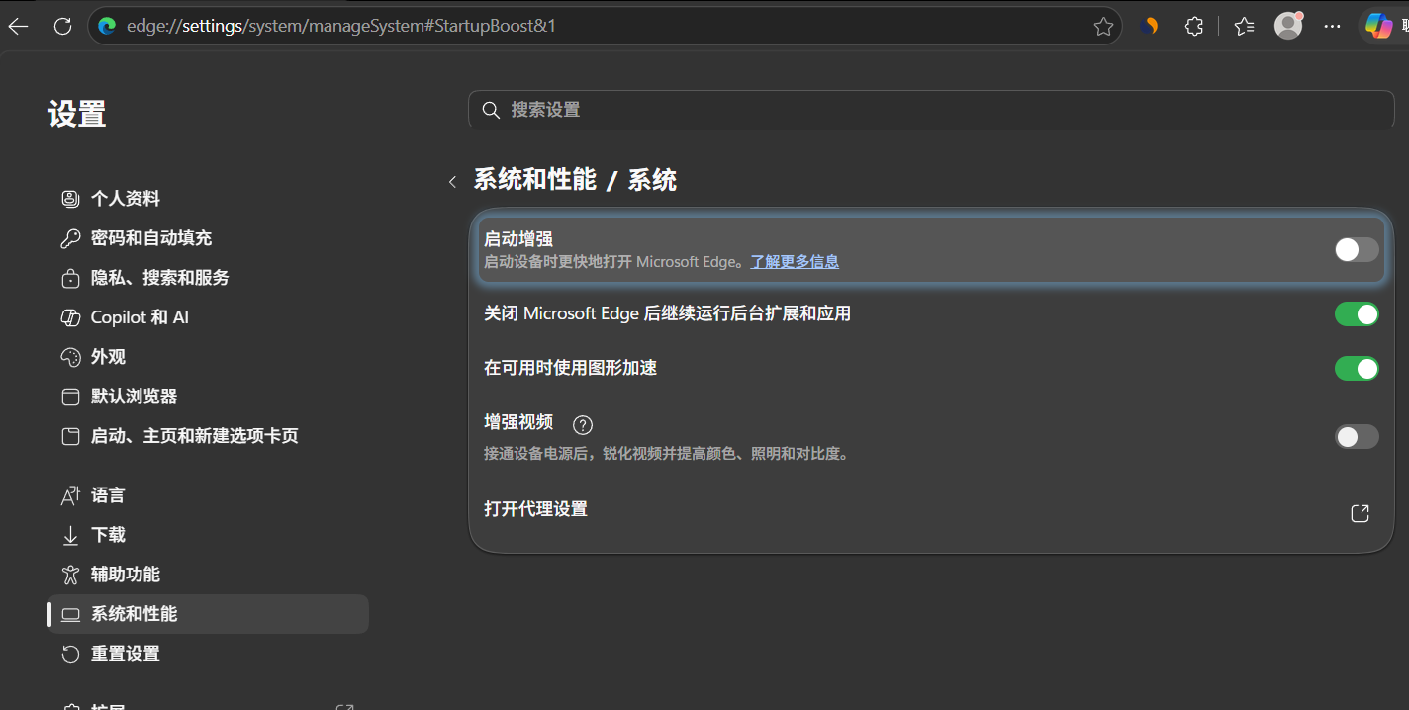Click the 设置 page title
1409x710 pixels.
pyautogui.click(x=77, y=115)
